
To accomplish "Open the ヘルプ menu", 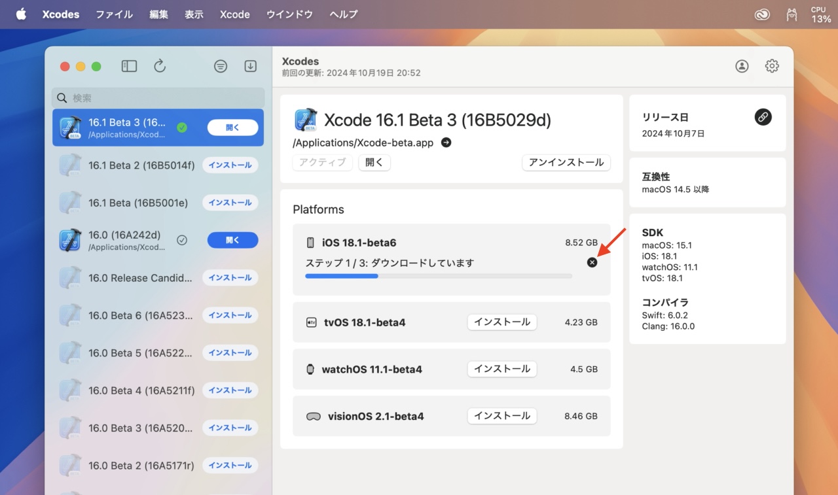I will click(x=344, y=14).
